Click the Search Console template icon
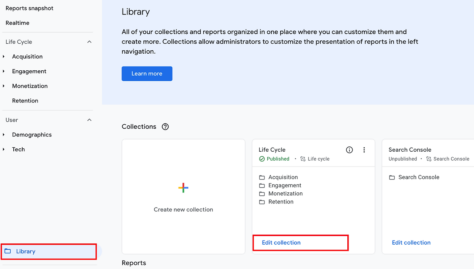Image resolution: width=474 pixels, height=269 pixels. coord(429,159)
